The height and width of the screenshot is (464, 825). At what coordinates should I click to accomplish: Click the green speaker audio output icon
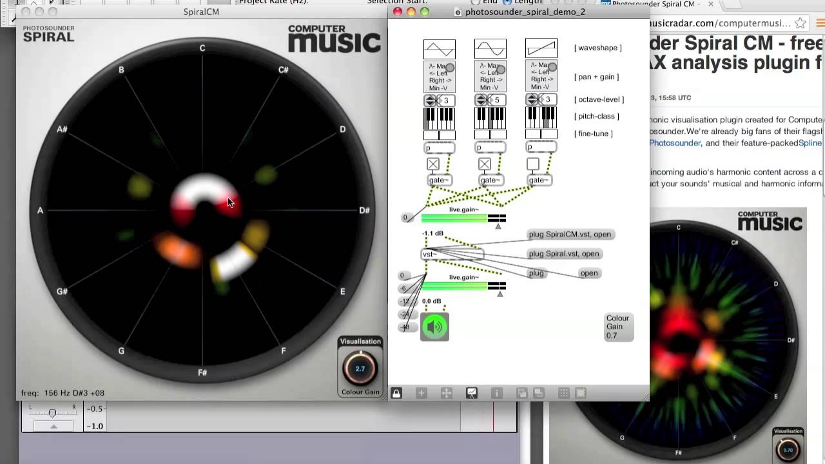[x=435, y=327]
